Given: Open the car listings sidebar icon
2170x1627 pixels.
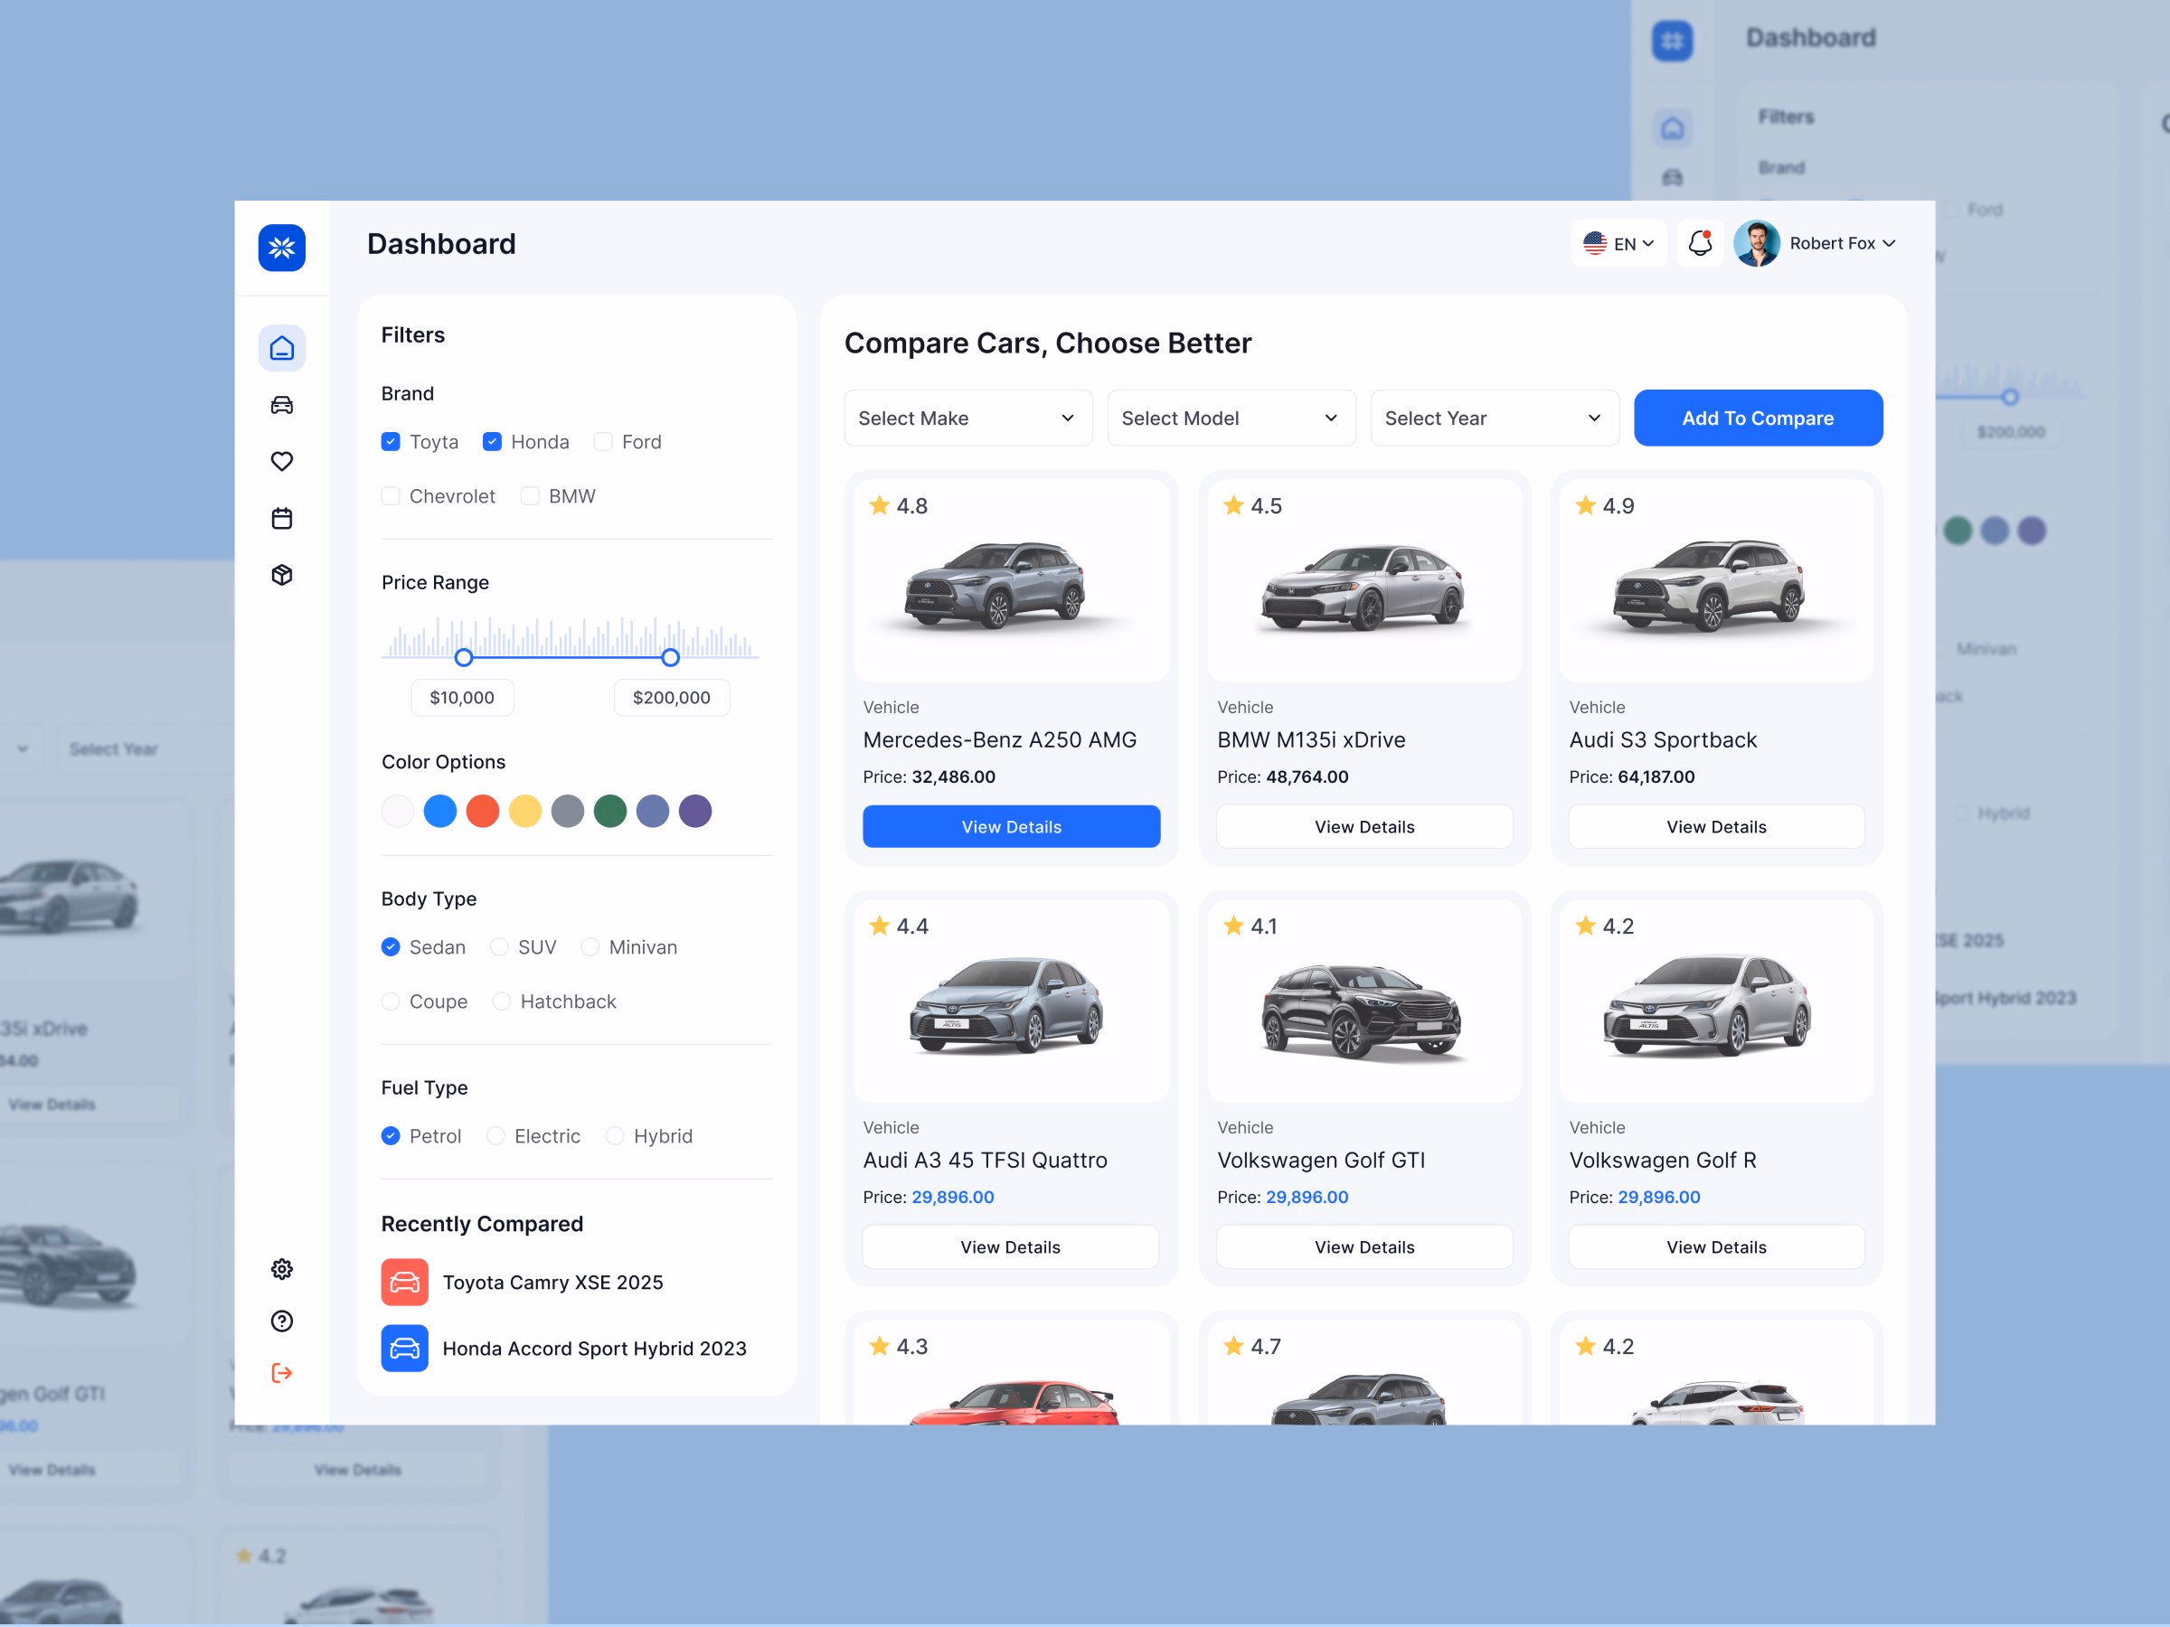Looking at the screenshot, I should point(281,405).
